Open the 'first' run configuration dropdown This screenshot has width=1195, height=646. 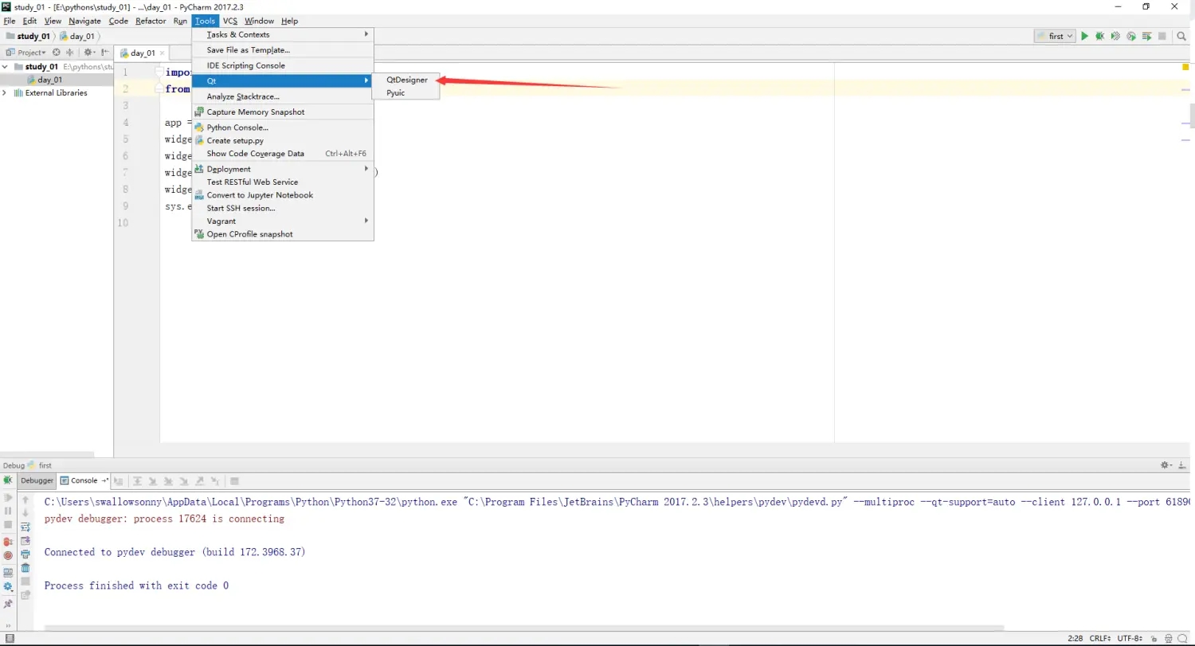[x=1056, y=36]
